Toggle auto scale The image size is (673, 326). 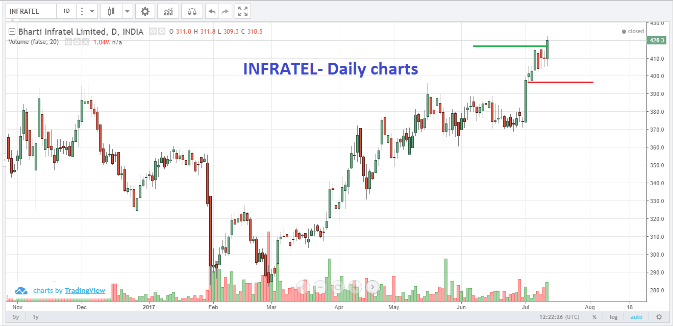[636, 317]
